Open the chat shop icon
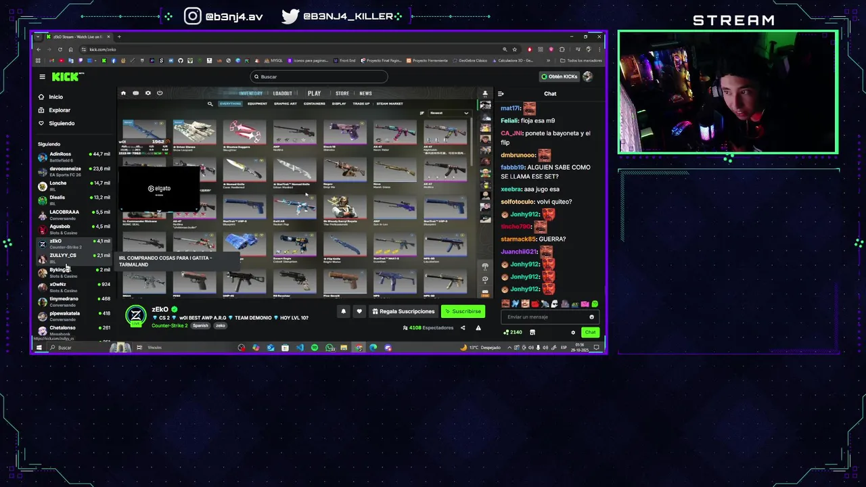 pyautogui.click(x=532, y=333)
